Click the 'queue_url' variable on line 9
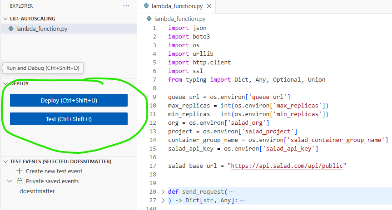This screenshot has height=210, width=392. tap(184, 97)
